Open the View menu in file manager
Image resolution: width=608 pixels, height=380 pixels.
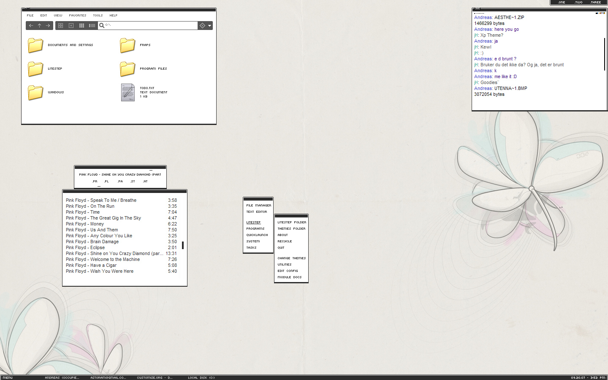pos(58,15)
